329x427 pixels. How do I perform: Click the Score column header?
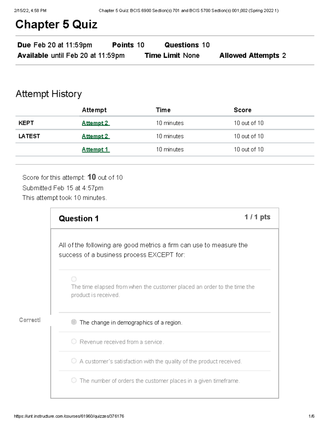click(242, 110)
